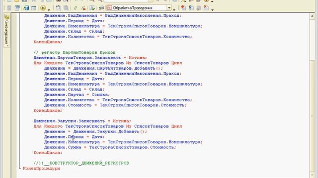Remove comment with the slash and red X icon
Viewport: 318px width, 178px height.
tap(83, 8)
